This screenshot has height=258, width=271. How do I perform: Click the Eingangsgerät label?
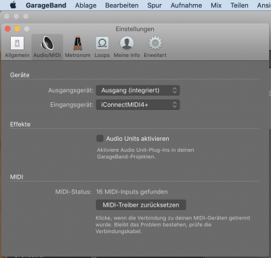coord(72,105)
